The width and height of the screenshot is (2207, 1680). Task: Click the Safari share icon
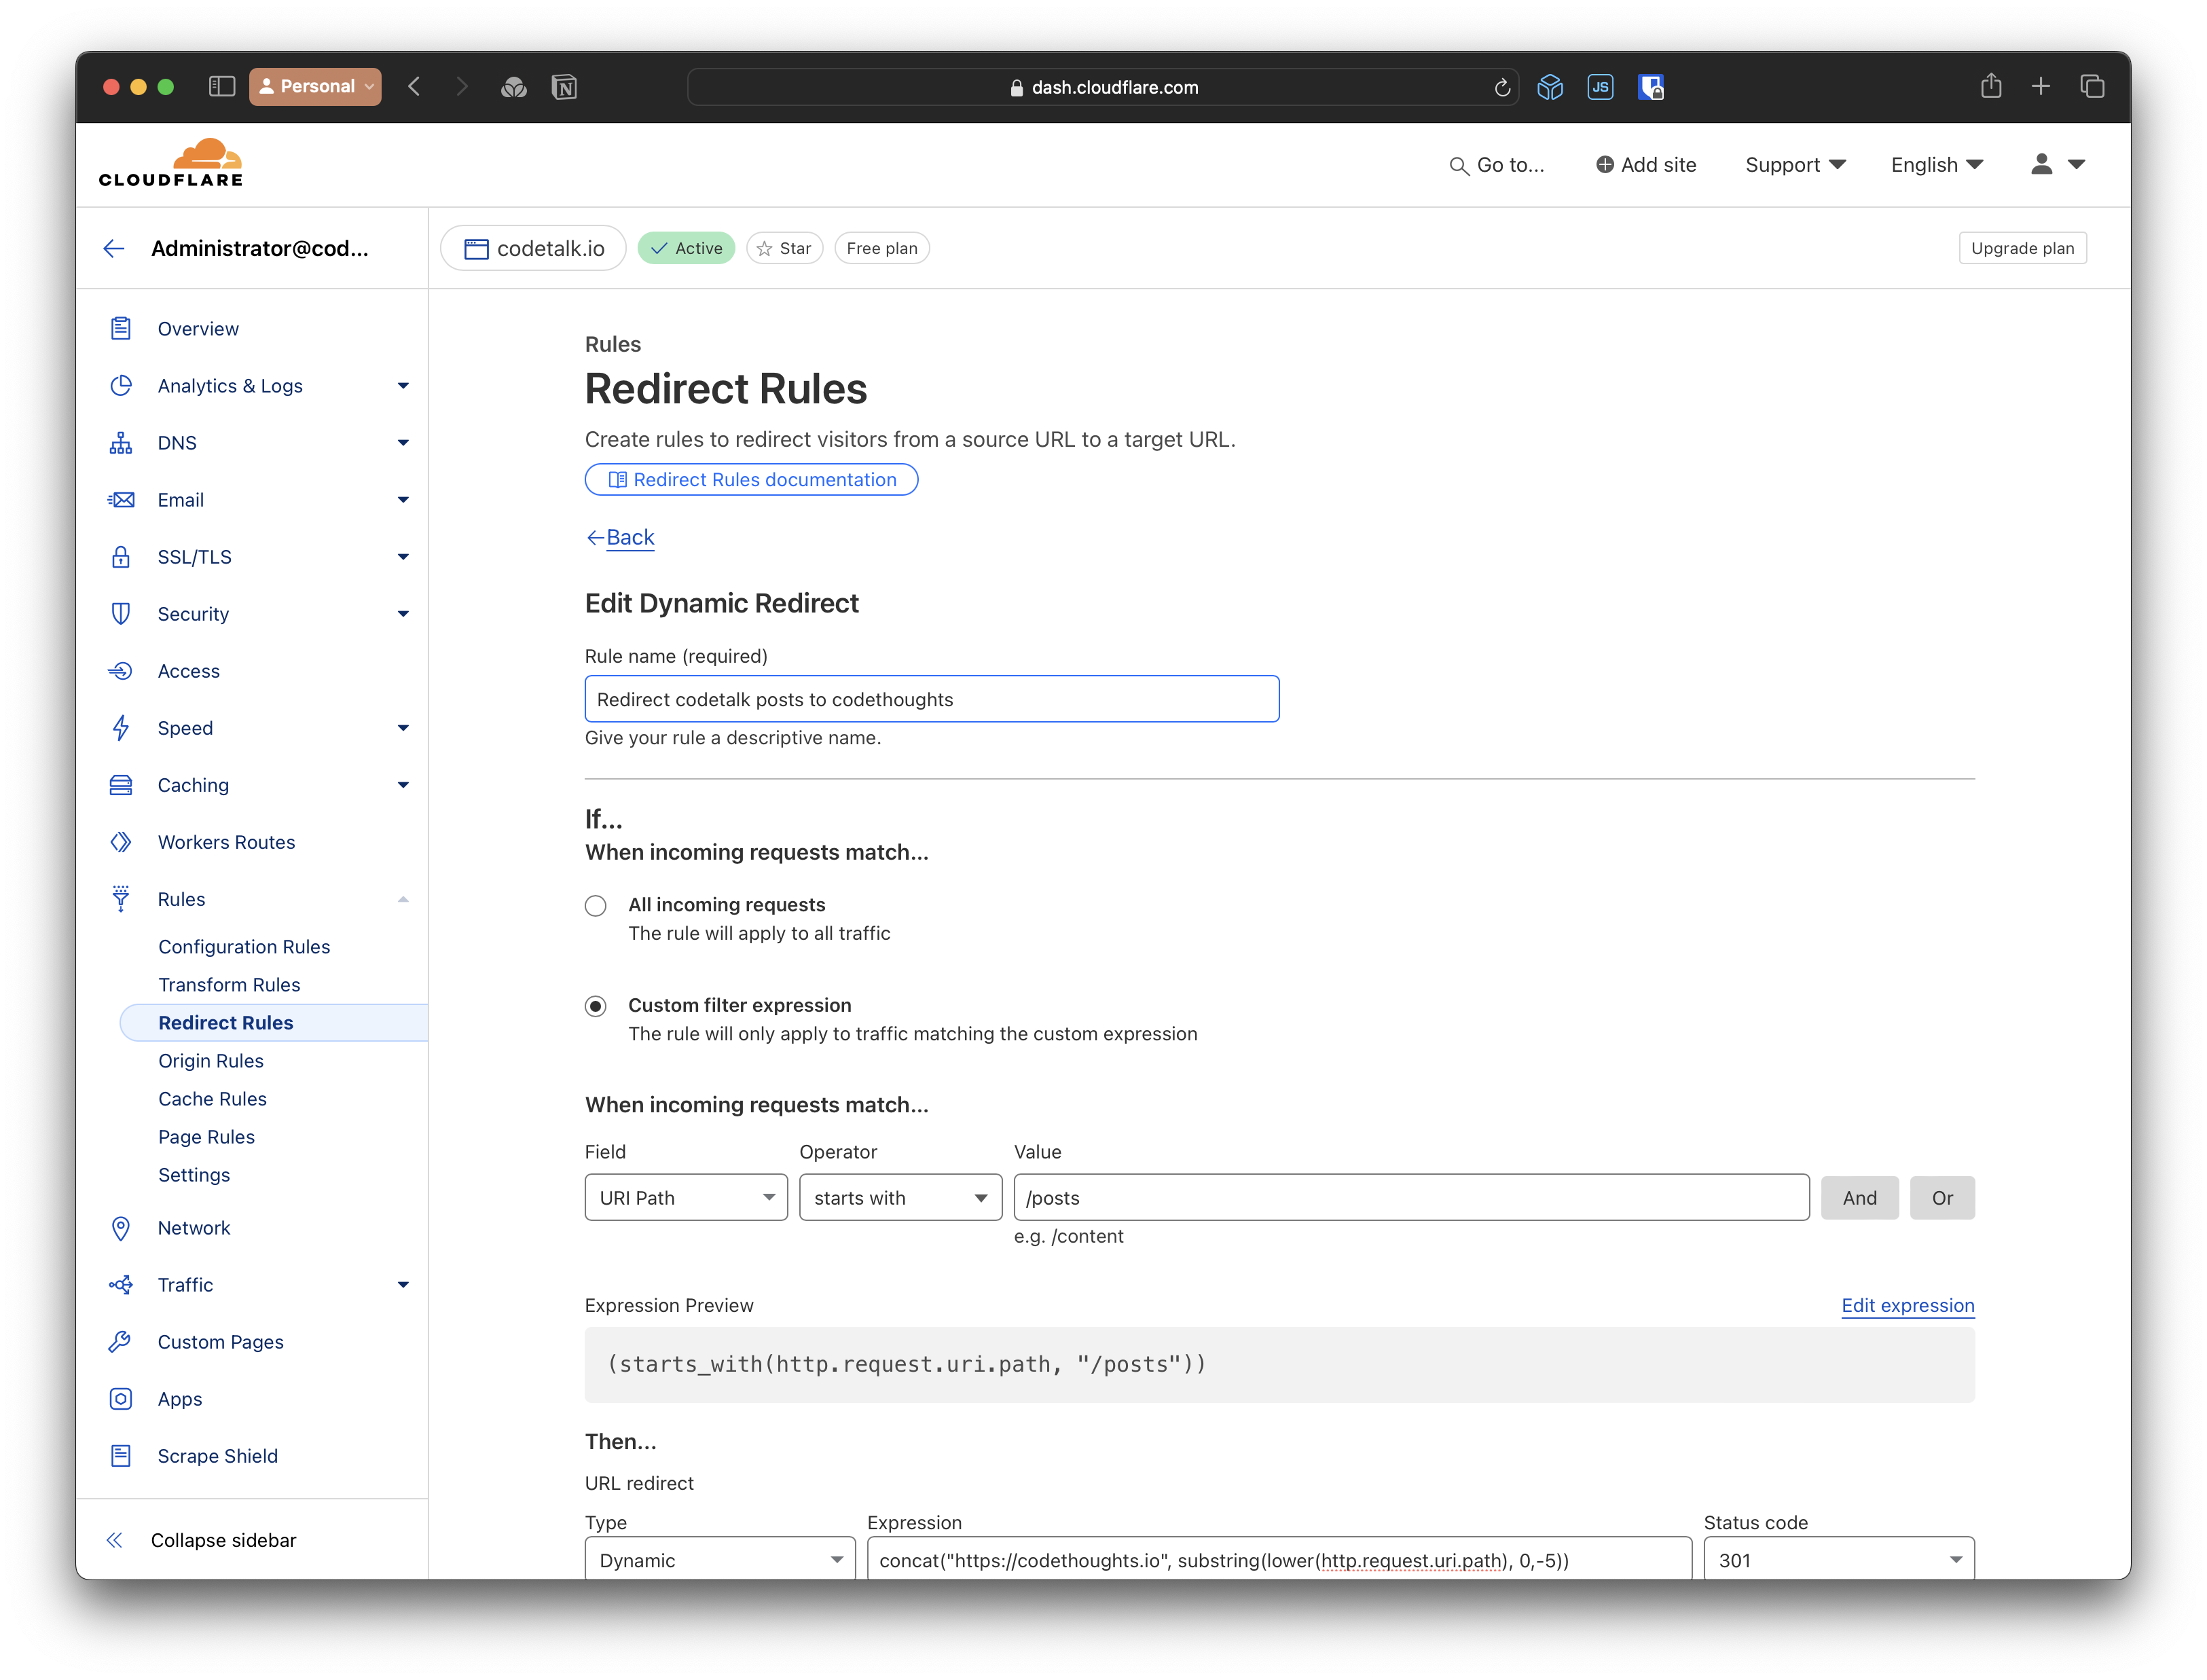1990,87
